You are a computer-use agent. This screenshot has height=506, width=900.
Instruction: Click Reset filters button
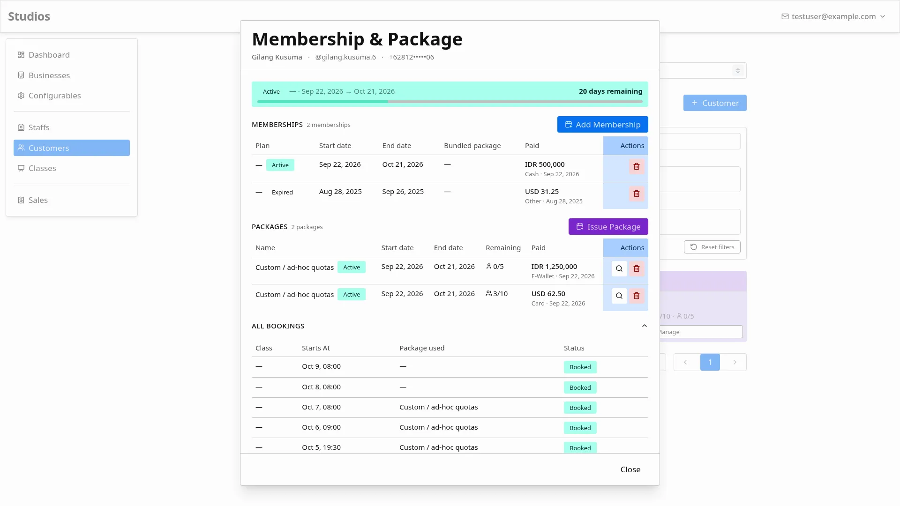712,247
